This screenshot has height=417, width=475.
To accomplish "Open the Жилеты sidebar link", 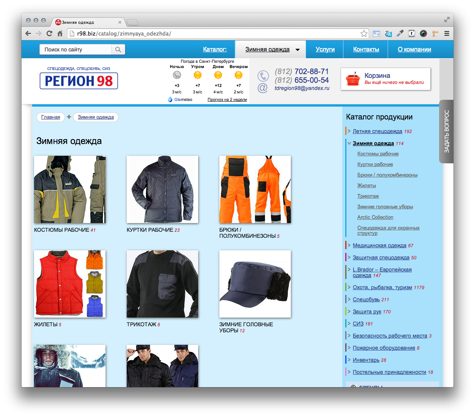I will (366, 186).
